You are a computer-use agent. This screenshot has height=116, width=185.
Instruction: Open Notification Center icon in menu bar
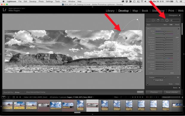point(181,1)
